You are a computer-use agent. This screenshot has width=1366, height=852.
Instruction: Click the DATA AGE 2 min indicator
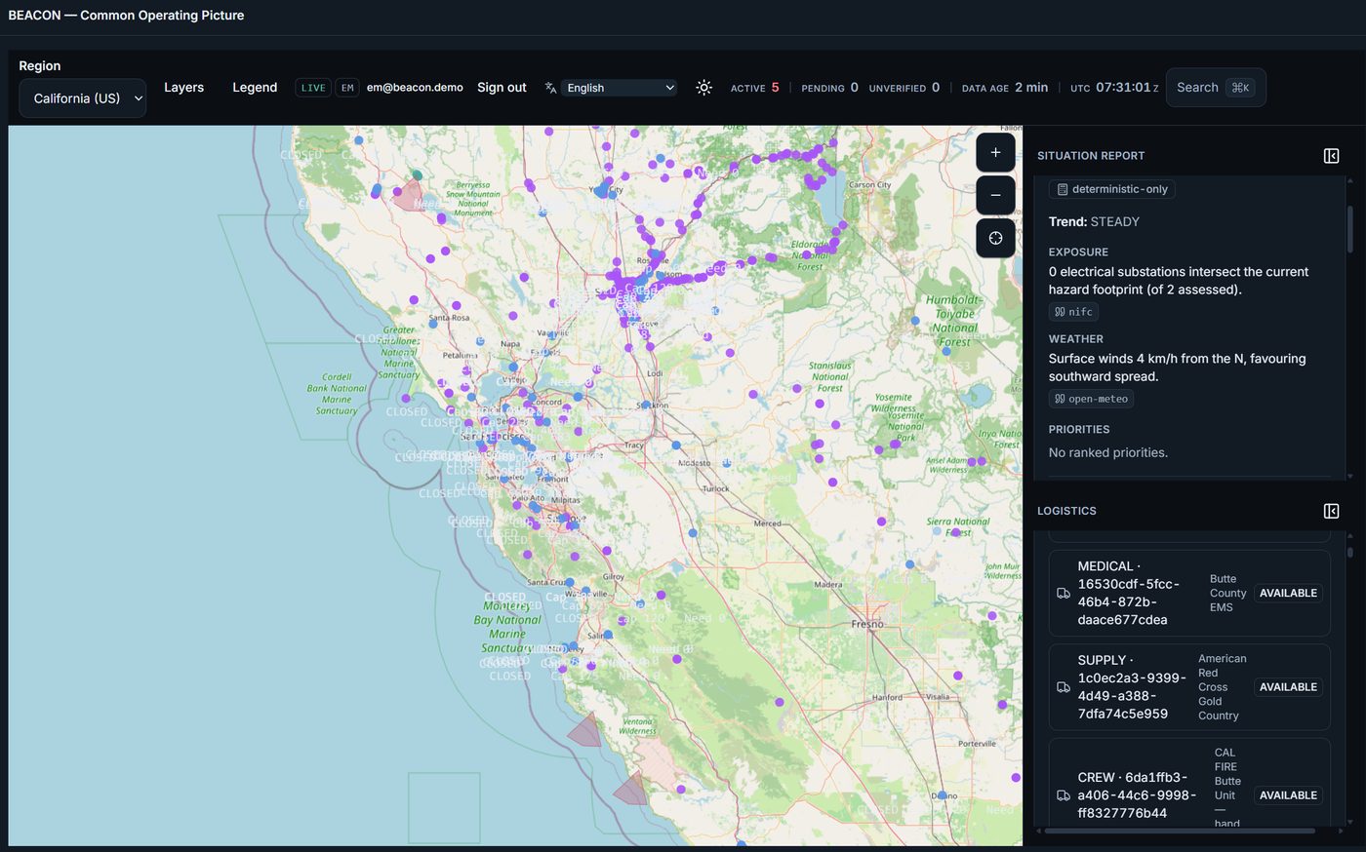coord(1005,88)
